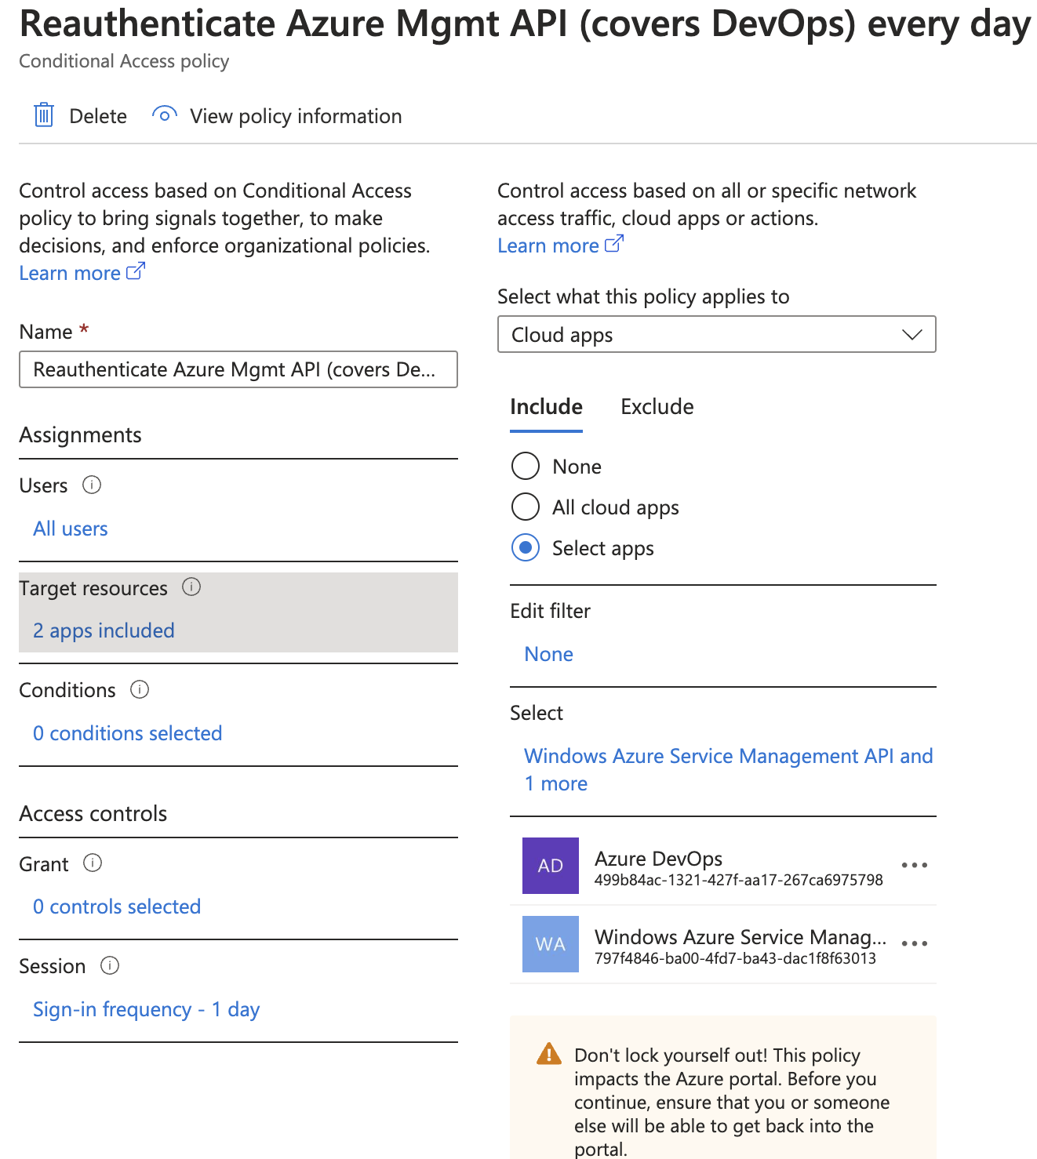1037x1159 pixels.
Task: Click the Delete trash can icon
Action: (x=44, y=115)
